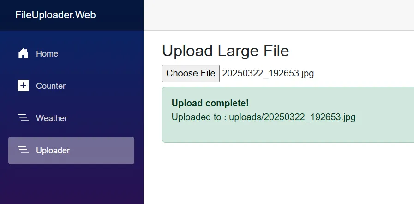Click the Choose File button

pos(191,73)
